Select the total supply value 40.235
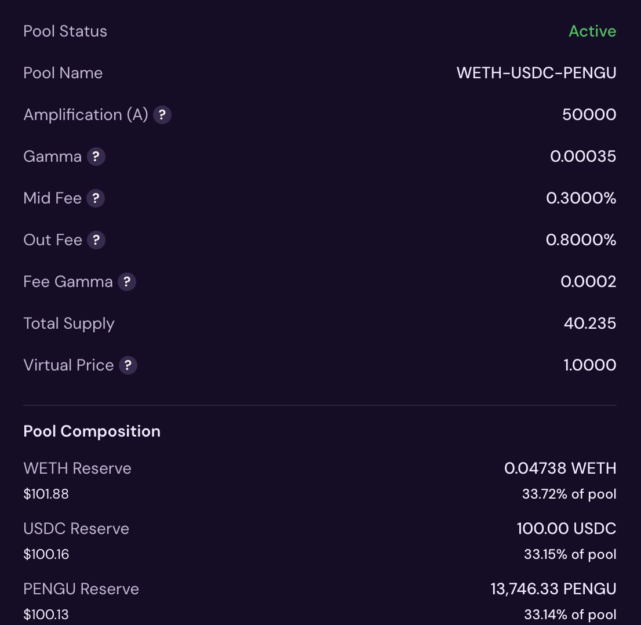 [589, 324]
